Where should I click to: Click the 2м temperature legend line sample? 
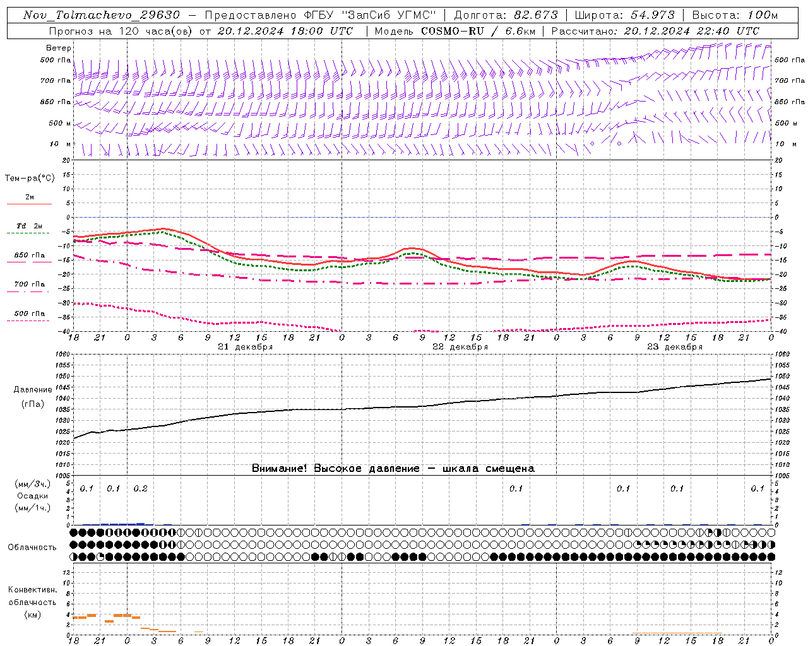pyautogui.click(x=29, y=204)
